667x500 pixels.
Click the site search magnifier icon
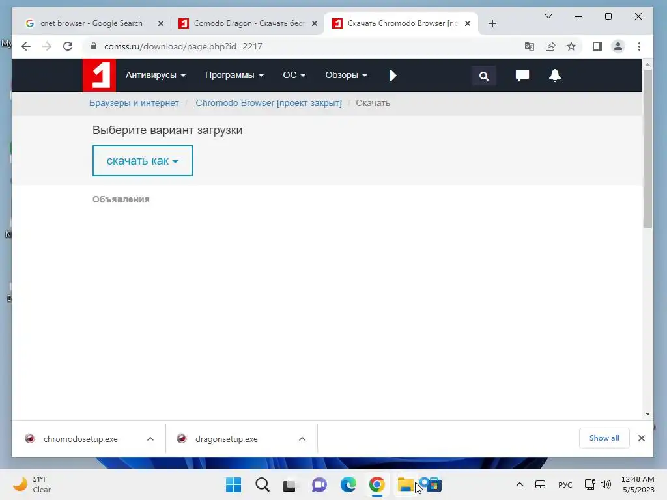click(484, 76)
